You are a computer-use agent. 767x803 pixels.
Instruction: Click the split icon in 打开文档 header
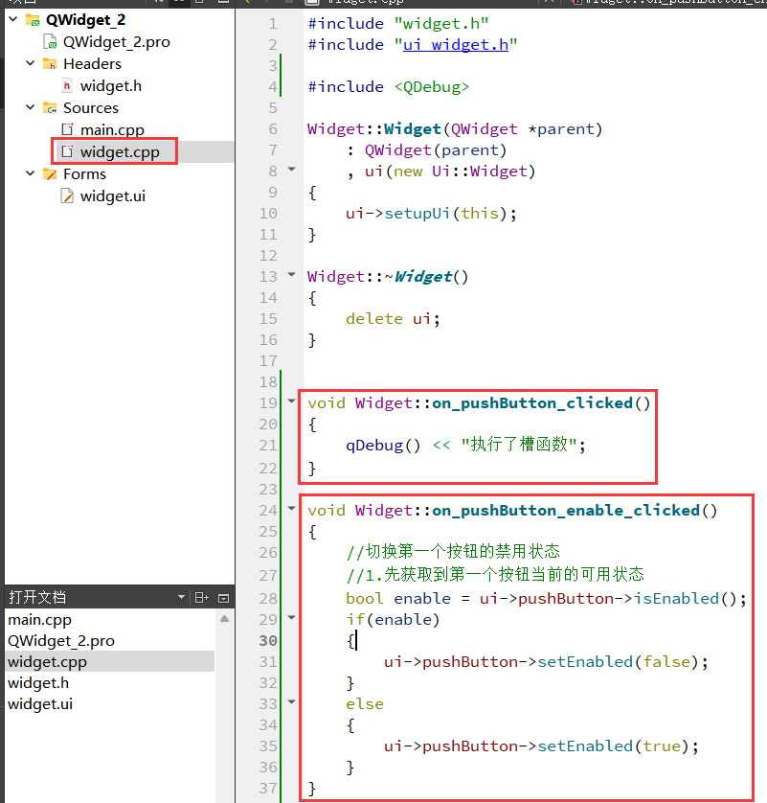201,598
